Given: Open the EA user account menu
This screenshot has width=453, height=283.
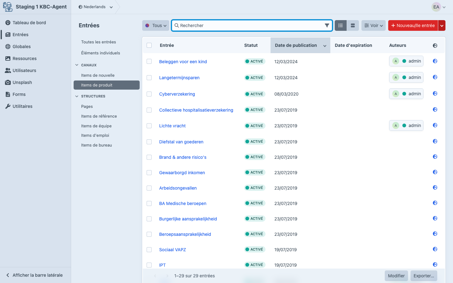Looking at the screenshot, I should (x=439, y=7).
